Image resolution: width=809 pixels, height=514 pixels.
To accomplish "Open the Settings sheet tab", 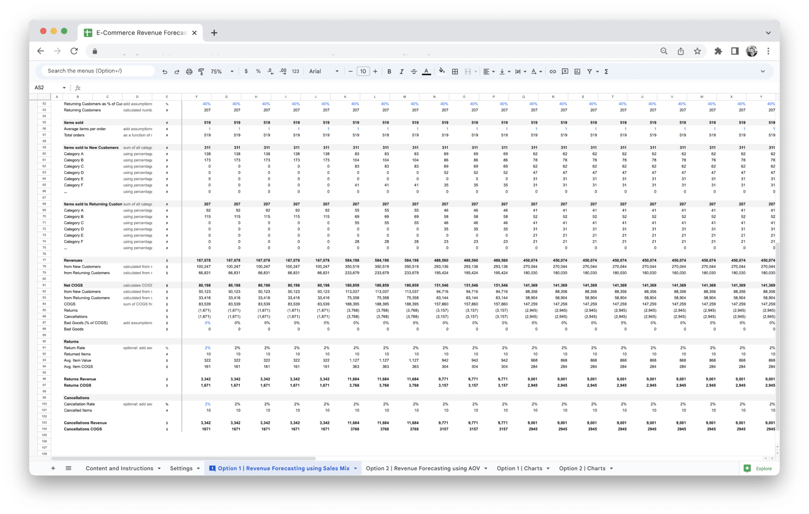I will 182,468.
